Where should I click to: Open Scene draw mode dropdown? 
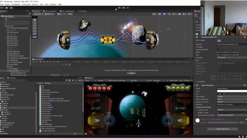tap(154, 14)
